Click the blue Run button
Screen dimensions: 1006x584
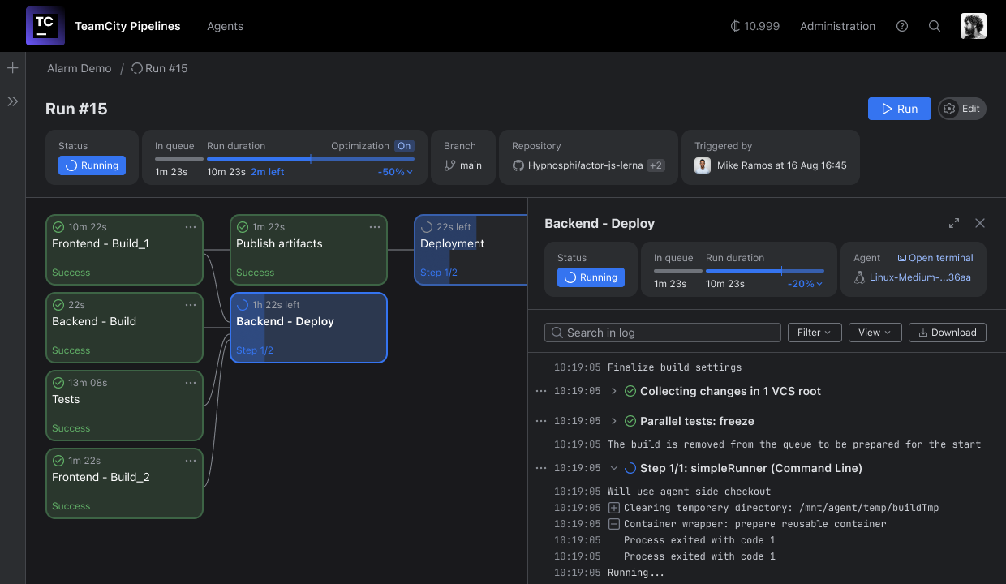(899, 109)
